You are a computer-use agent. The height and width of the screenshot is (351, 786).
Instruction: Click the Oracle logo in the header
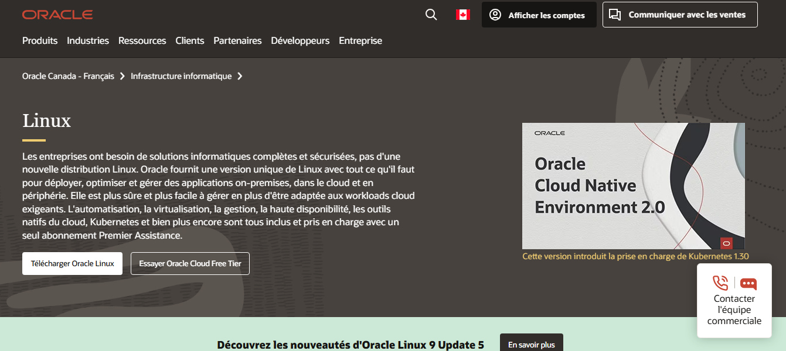click(57, 14)
